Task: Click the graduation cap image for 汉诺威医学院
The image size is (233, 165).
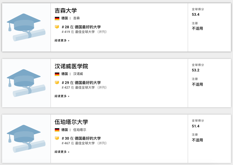Action: tap(26, 83)
